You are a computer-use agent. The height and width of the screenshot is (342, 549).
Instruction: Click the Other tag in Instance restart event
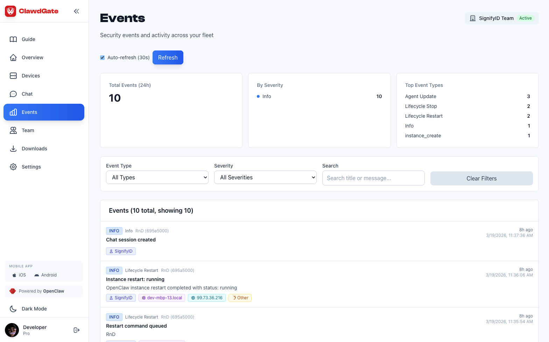240,298
